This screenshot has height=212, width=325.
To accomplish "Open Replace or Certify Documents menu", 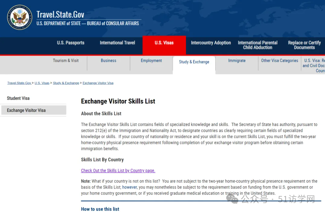I will [304, 45].
